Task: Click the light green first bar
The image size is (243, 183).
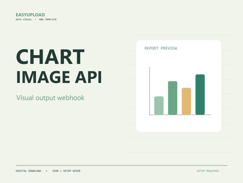Action: [159, 106]
